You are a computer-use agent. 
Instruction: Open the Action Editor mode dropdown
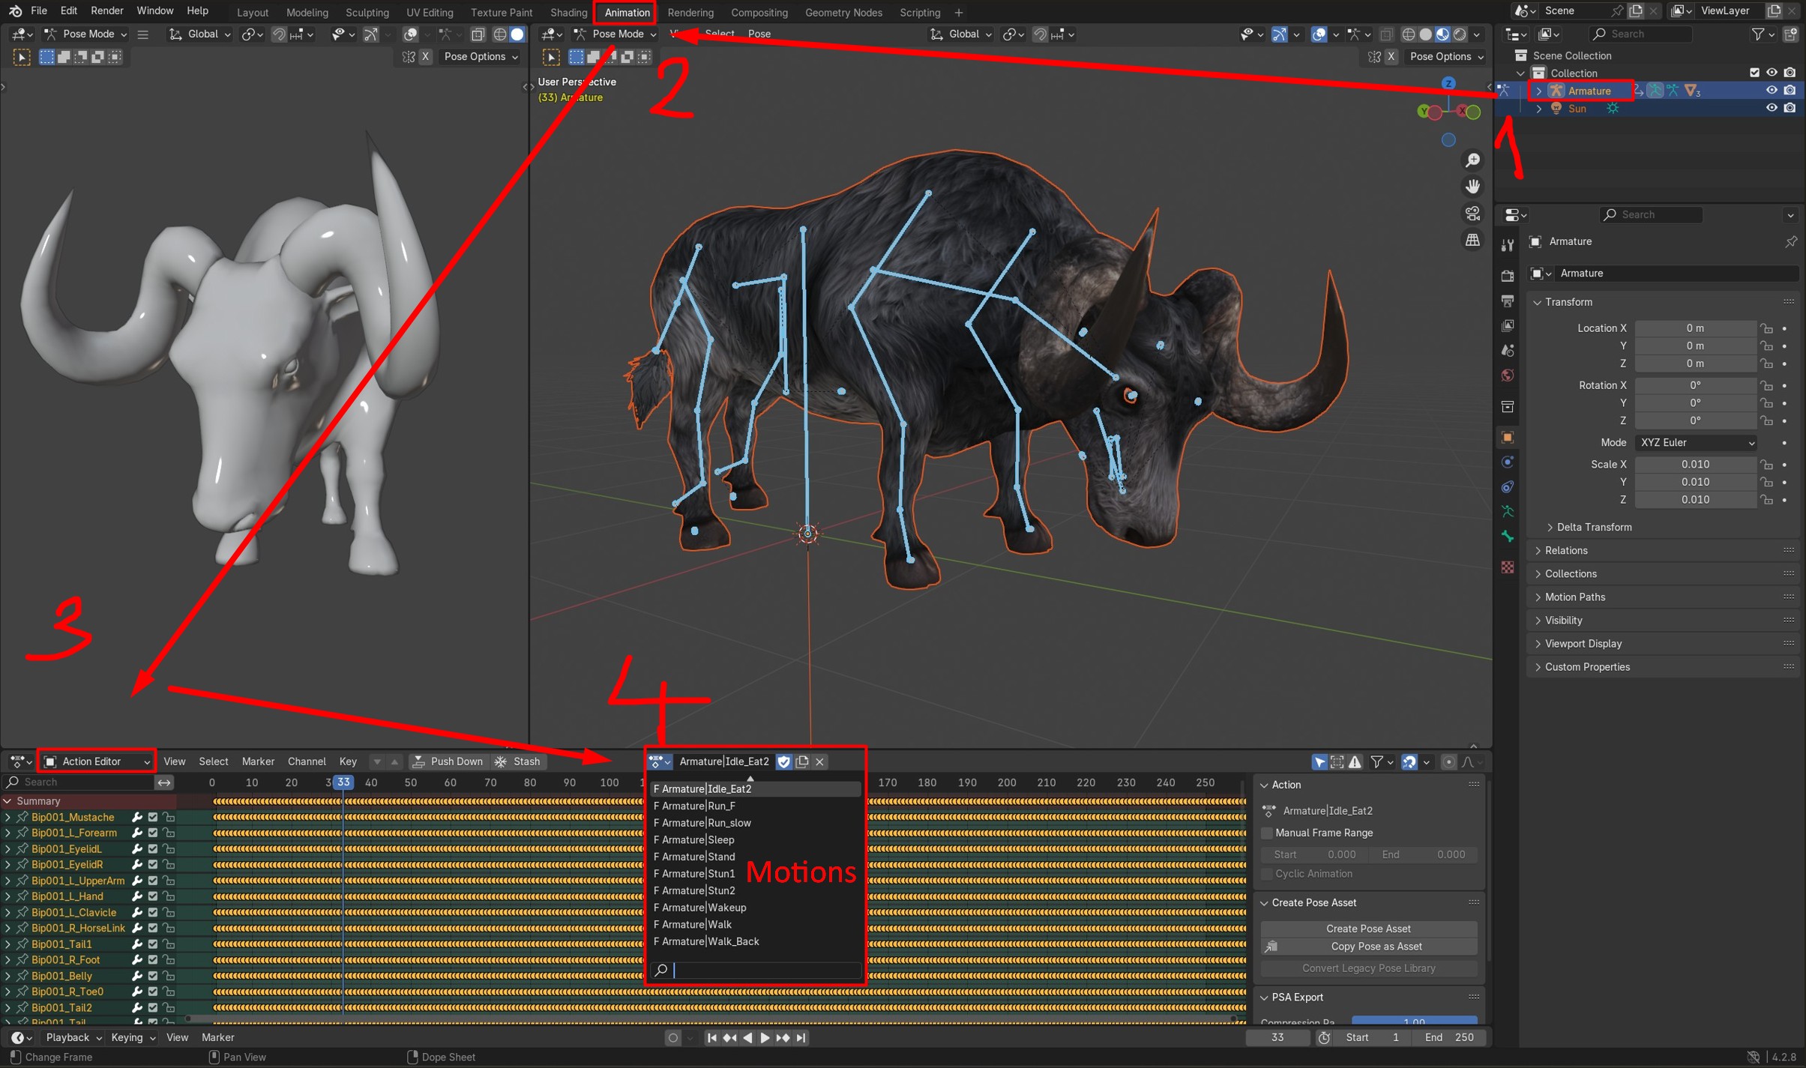tap(97, 761)
